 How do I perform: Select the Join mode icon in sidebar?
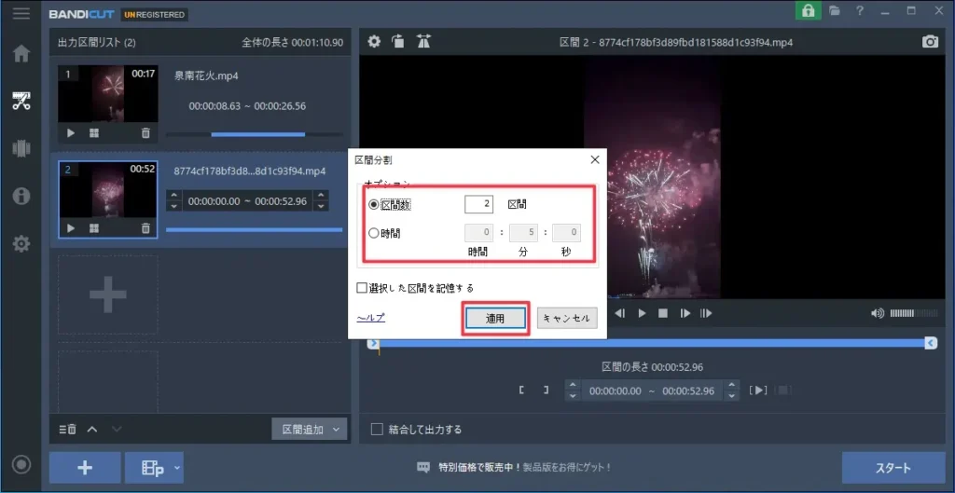(x=21, y=149)
